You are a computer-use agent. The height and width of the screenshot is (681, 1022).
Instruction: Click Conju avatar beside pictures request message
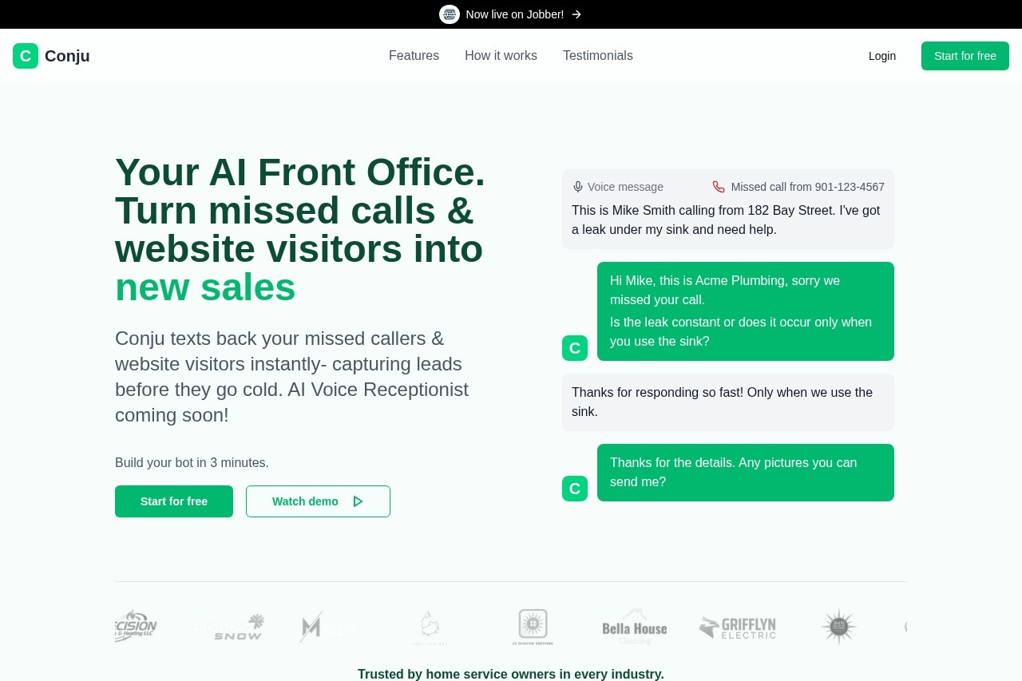575,489
